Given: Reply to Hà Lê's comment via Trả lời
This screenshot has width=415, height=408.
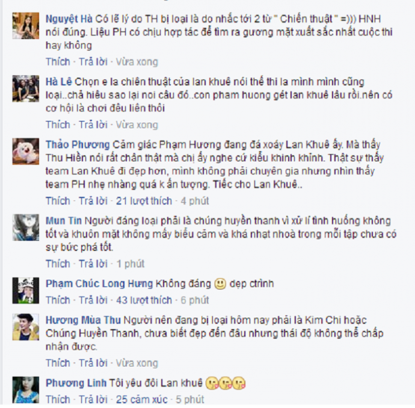Looking at the screenshot, I should click(x=93, y=125).
